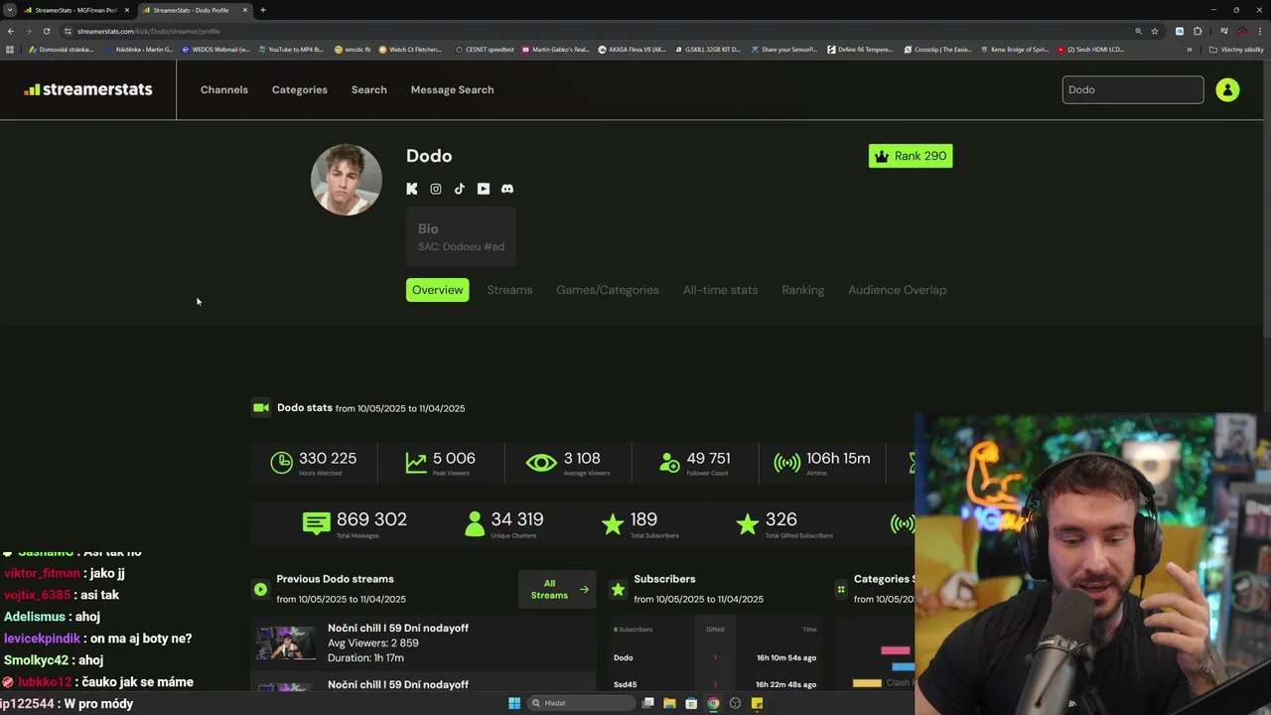The width and height of the screenshot is (1271, 715).
Task: Click the peak viewers chart icon
Action: pos(416,462)
